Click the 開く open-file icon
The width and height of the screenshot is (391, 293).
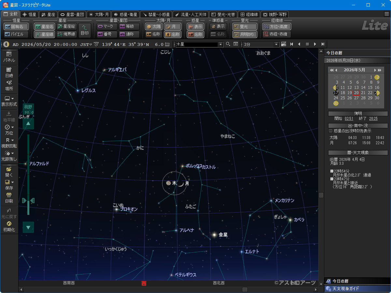point(9,171)
